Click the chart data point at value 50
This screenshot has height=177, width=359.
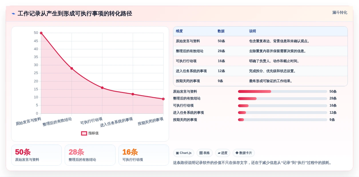pos(41,33)
